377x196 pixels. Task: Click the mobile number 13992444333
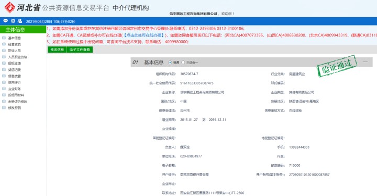pos(299,147)
